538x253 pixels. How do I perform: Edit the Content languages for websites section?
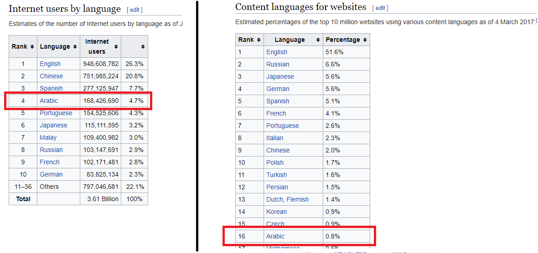tap(380, 8)
